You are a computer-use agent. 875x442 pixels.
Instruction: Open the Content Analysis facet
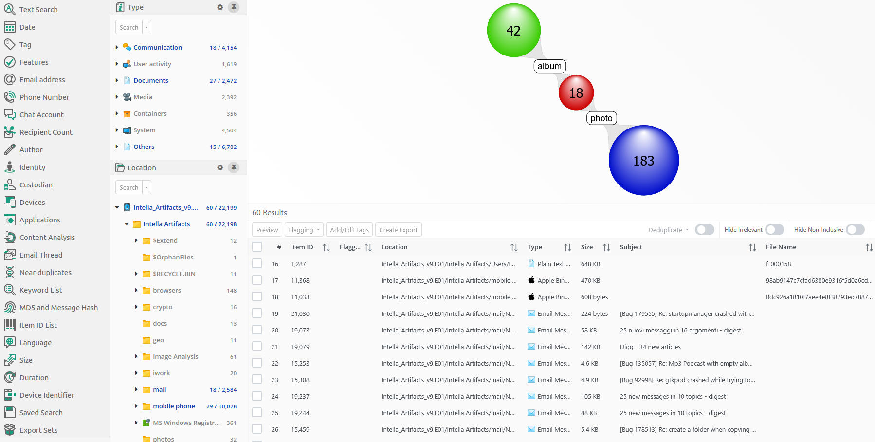[x=47, y=237]
